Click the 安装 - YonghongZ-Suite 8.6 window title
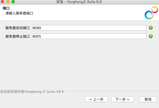Image resolution: width=159 pixels, height=108 pixels. coord(79,2)
